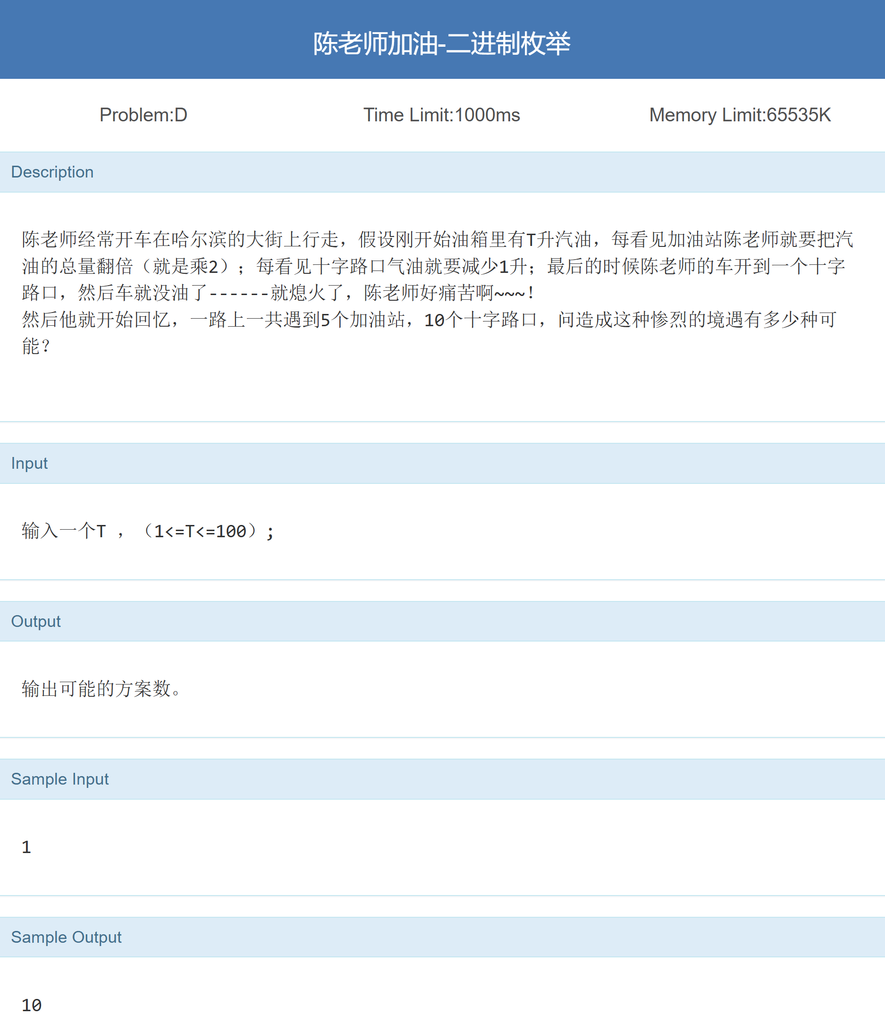Click the Problem:D label
The width and height of the screenshot is (885, 1023).
[143, 115]
